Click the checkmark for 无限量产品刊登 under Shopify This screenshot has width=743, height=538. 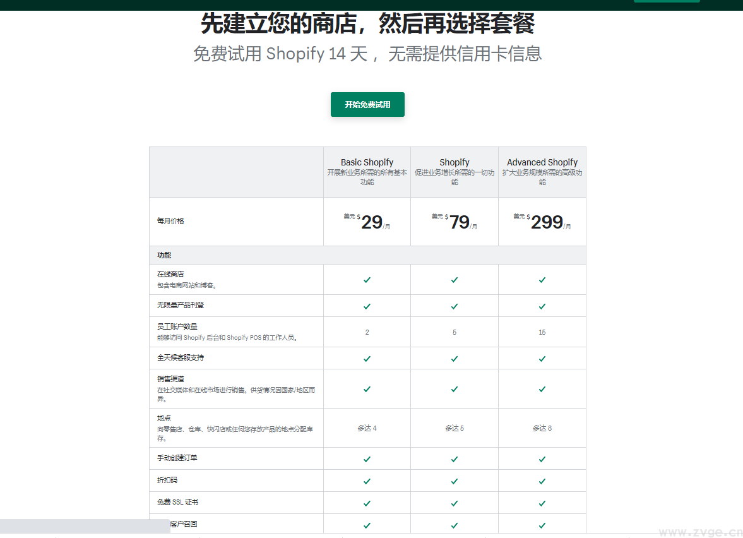point(454,306)
